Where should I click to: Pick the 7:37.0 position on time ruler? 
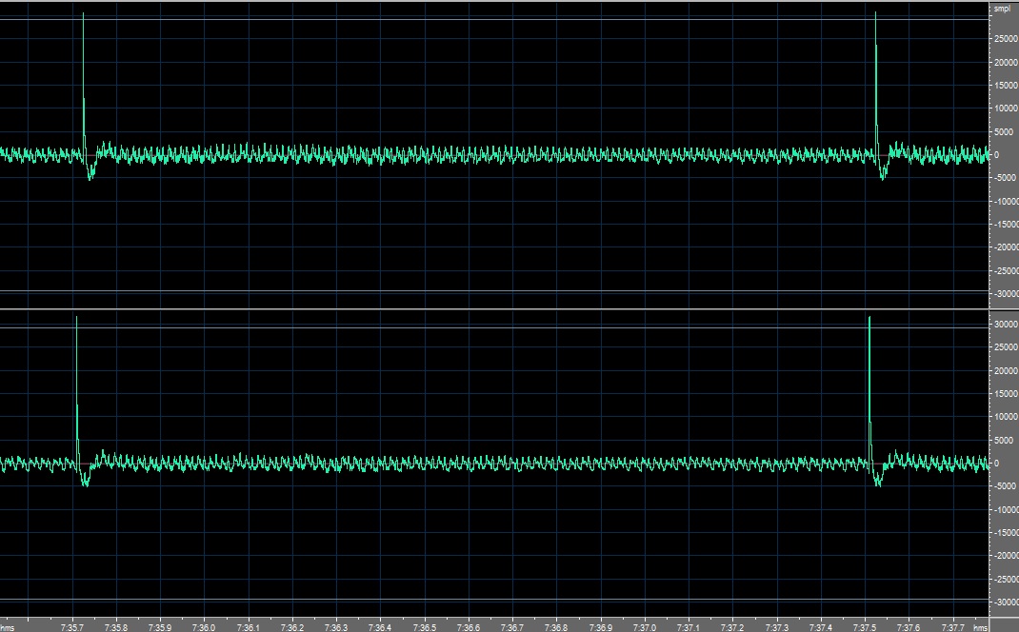point(645,627)
